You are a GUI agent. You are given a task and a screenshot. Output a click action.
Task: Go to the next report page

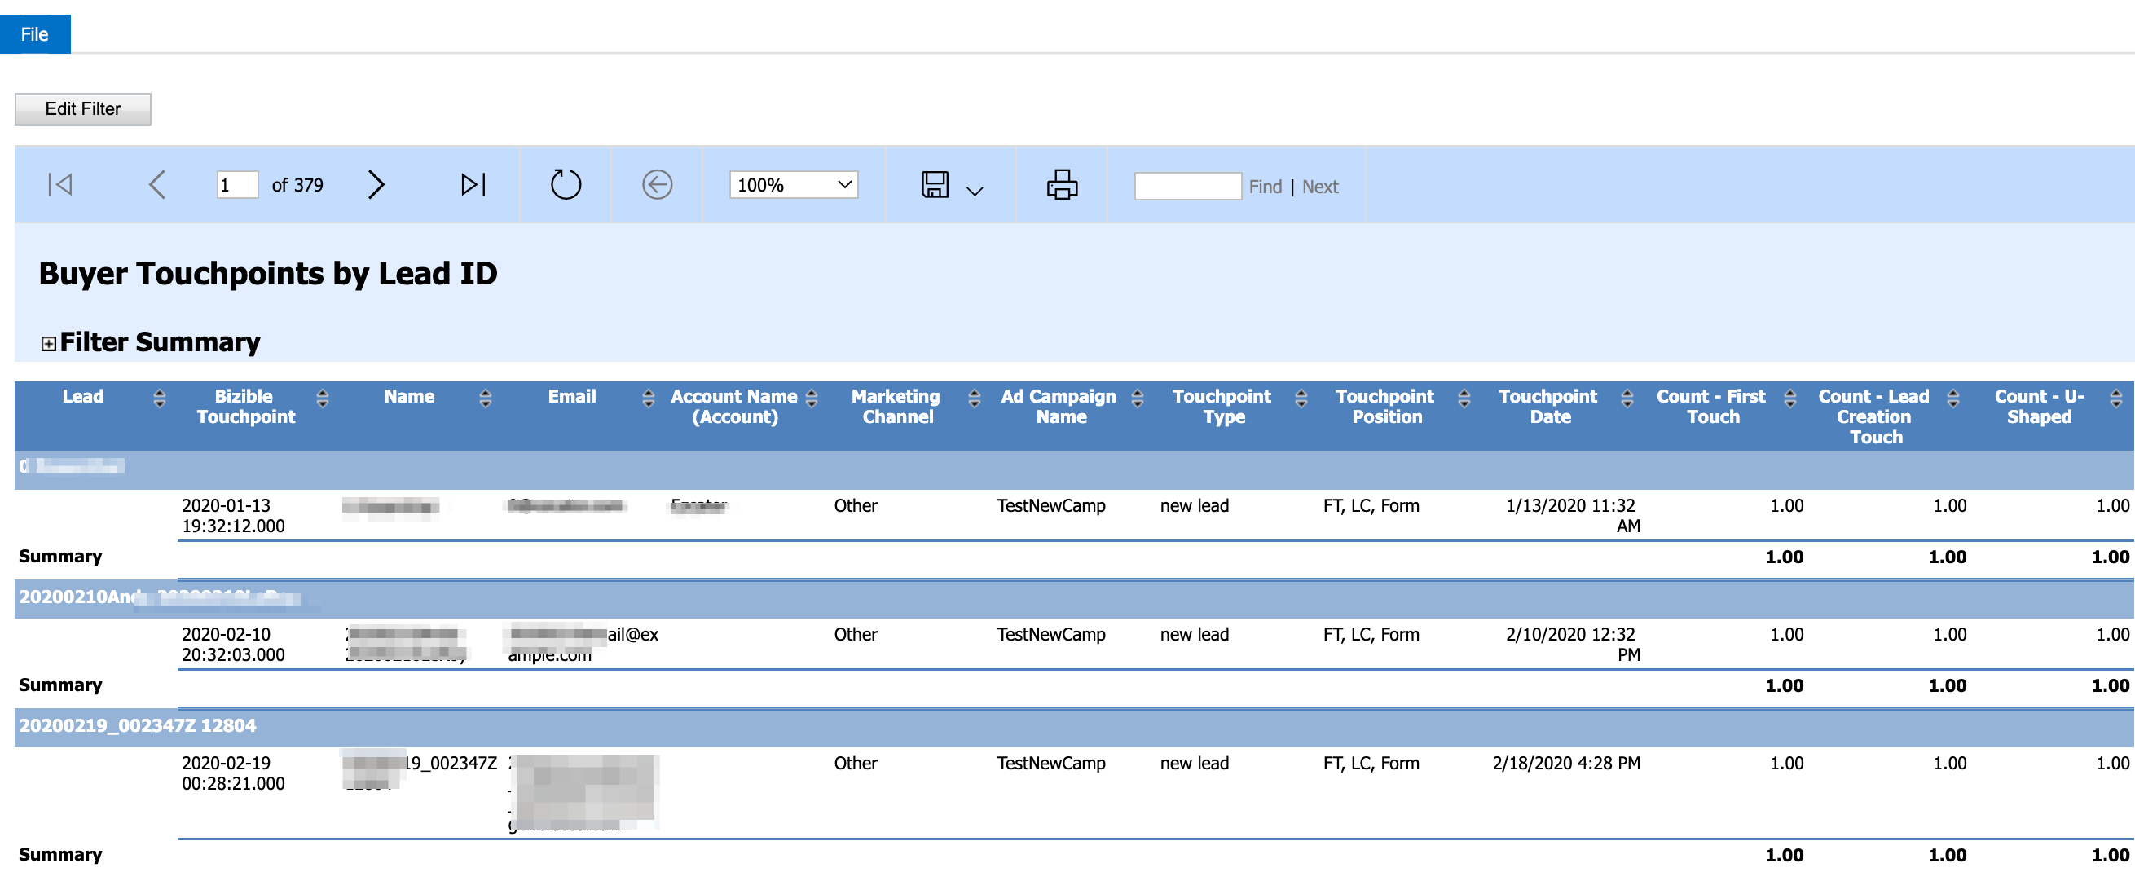[x=377, y=184]
